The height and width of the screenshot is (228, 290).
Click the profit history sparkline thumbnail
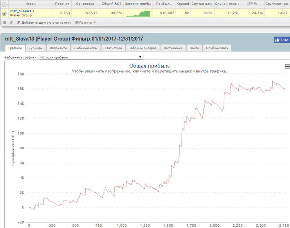(x=138, y=14)
